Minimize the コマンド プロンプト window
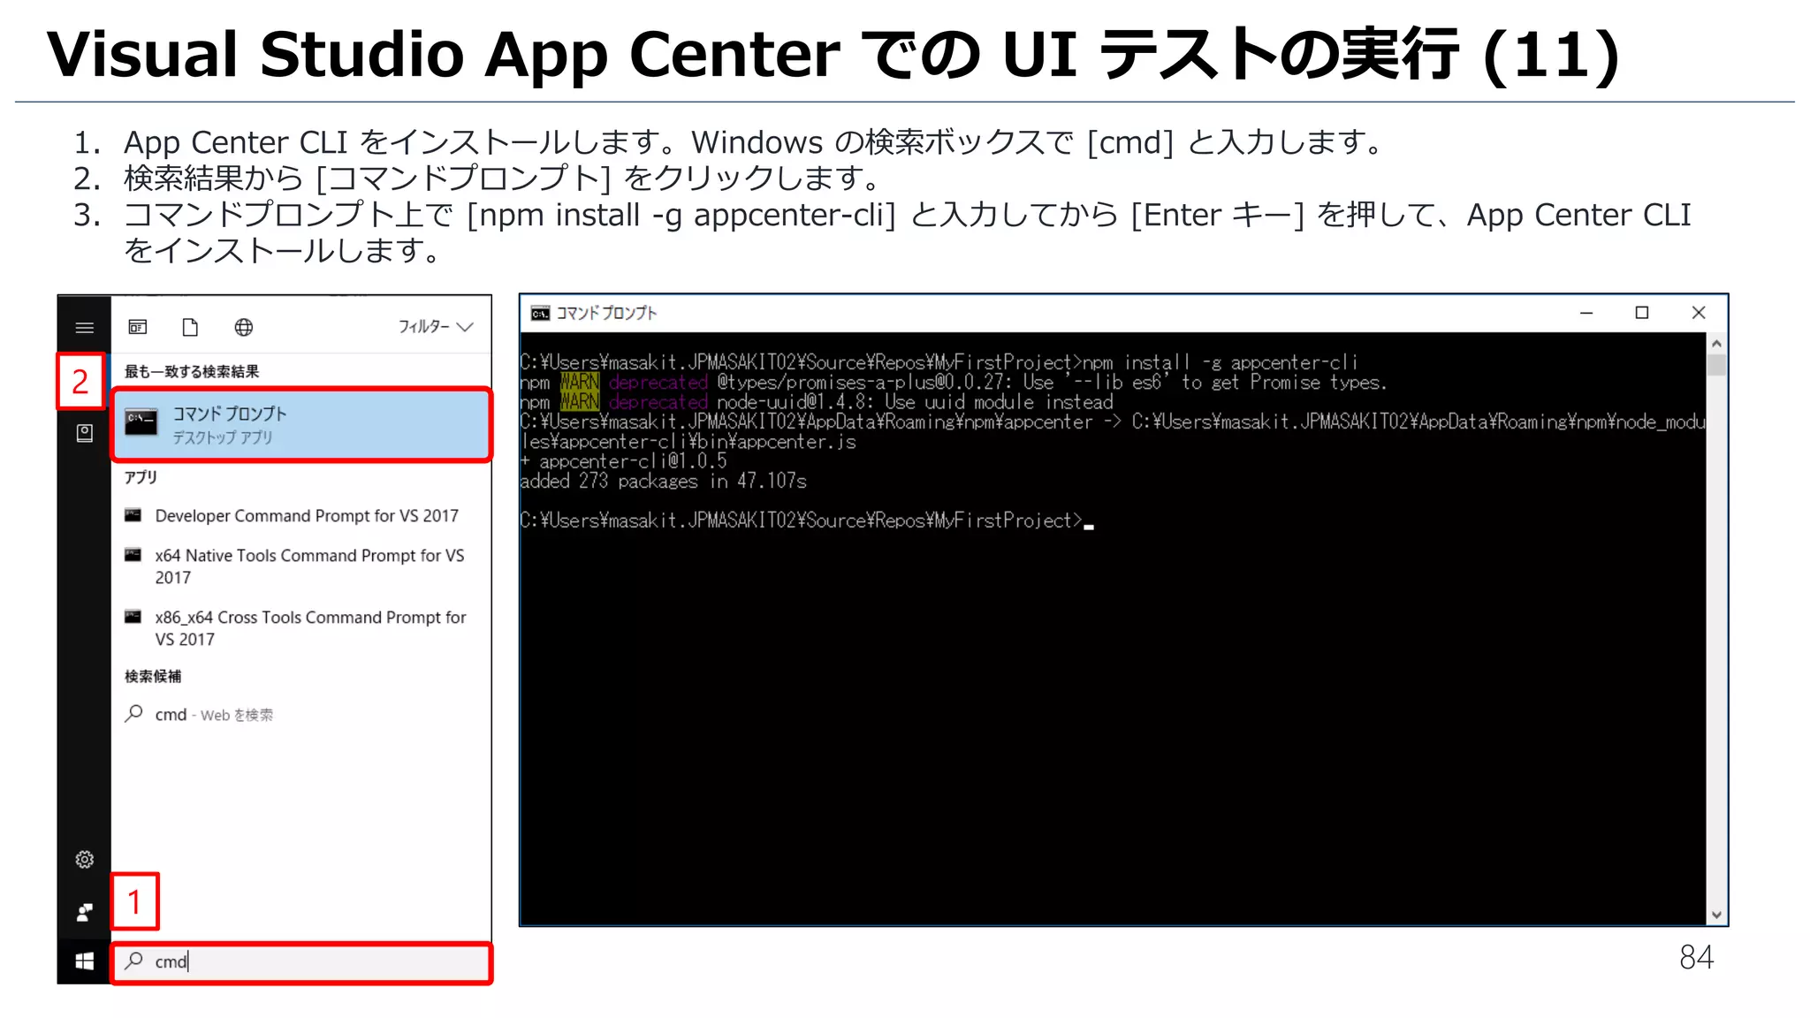This screenshot has width=1810, height=1018. tap(1586, 313)
